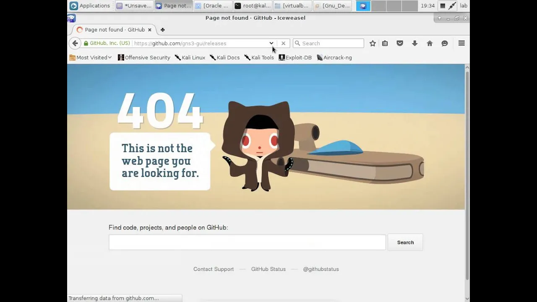Shade the window with up-arrow title button
Image resolution: width=537 pixels, height=302 pixels.
(439, 18)
